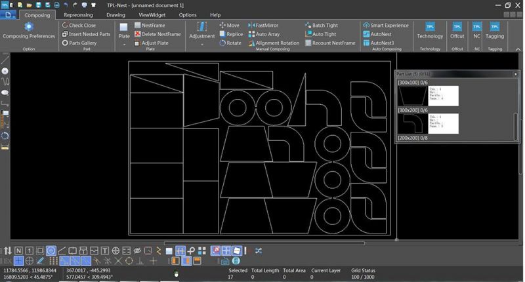525x282 pixels.
Task: Open the ViewWidget tab
Action: (152, 15)
